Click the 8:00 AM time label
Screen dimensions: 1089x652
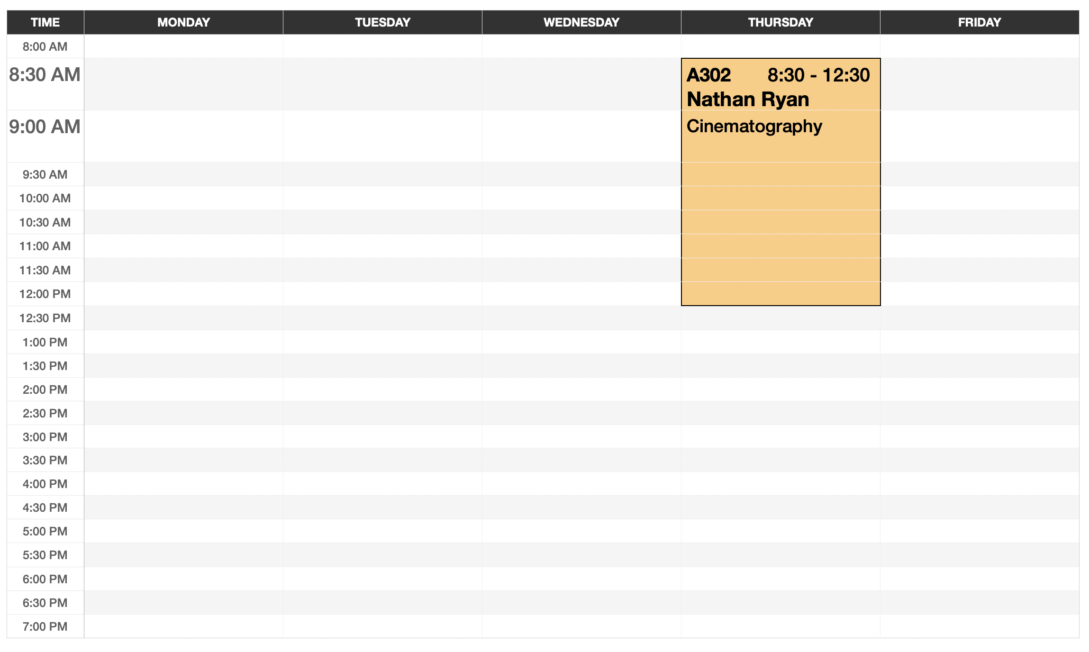(45, 46)
